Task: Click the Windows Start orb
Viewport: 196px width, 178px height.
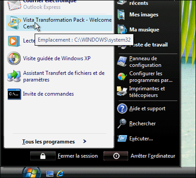Action: click(32, 172)
